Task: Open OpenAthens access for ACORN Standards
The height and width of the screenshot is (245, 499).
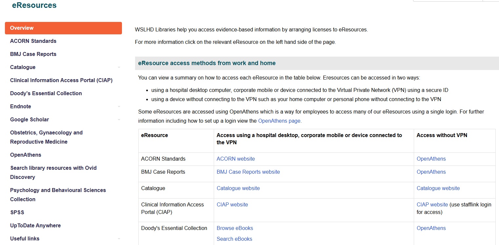Action: coord(431,159)
